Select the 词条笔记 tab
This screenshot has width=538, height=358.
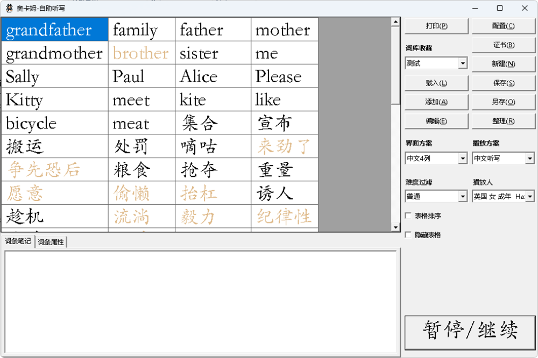click(x=18, y=241)
